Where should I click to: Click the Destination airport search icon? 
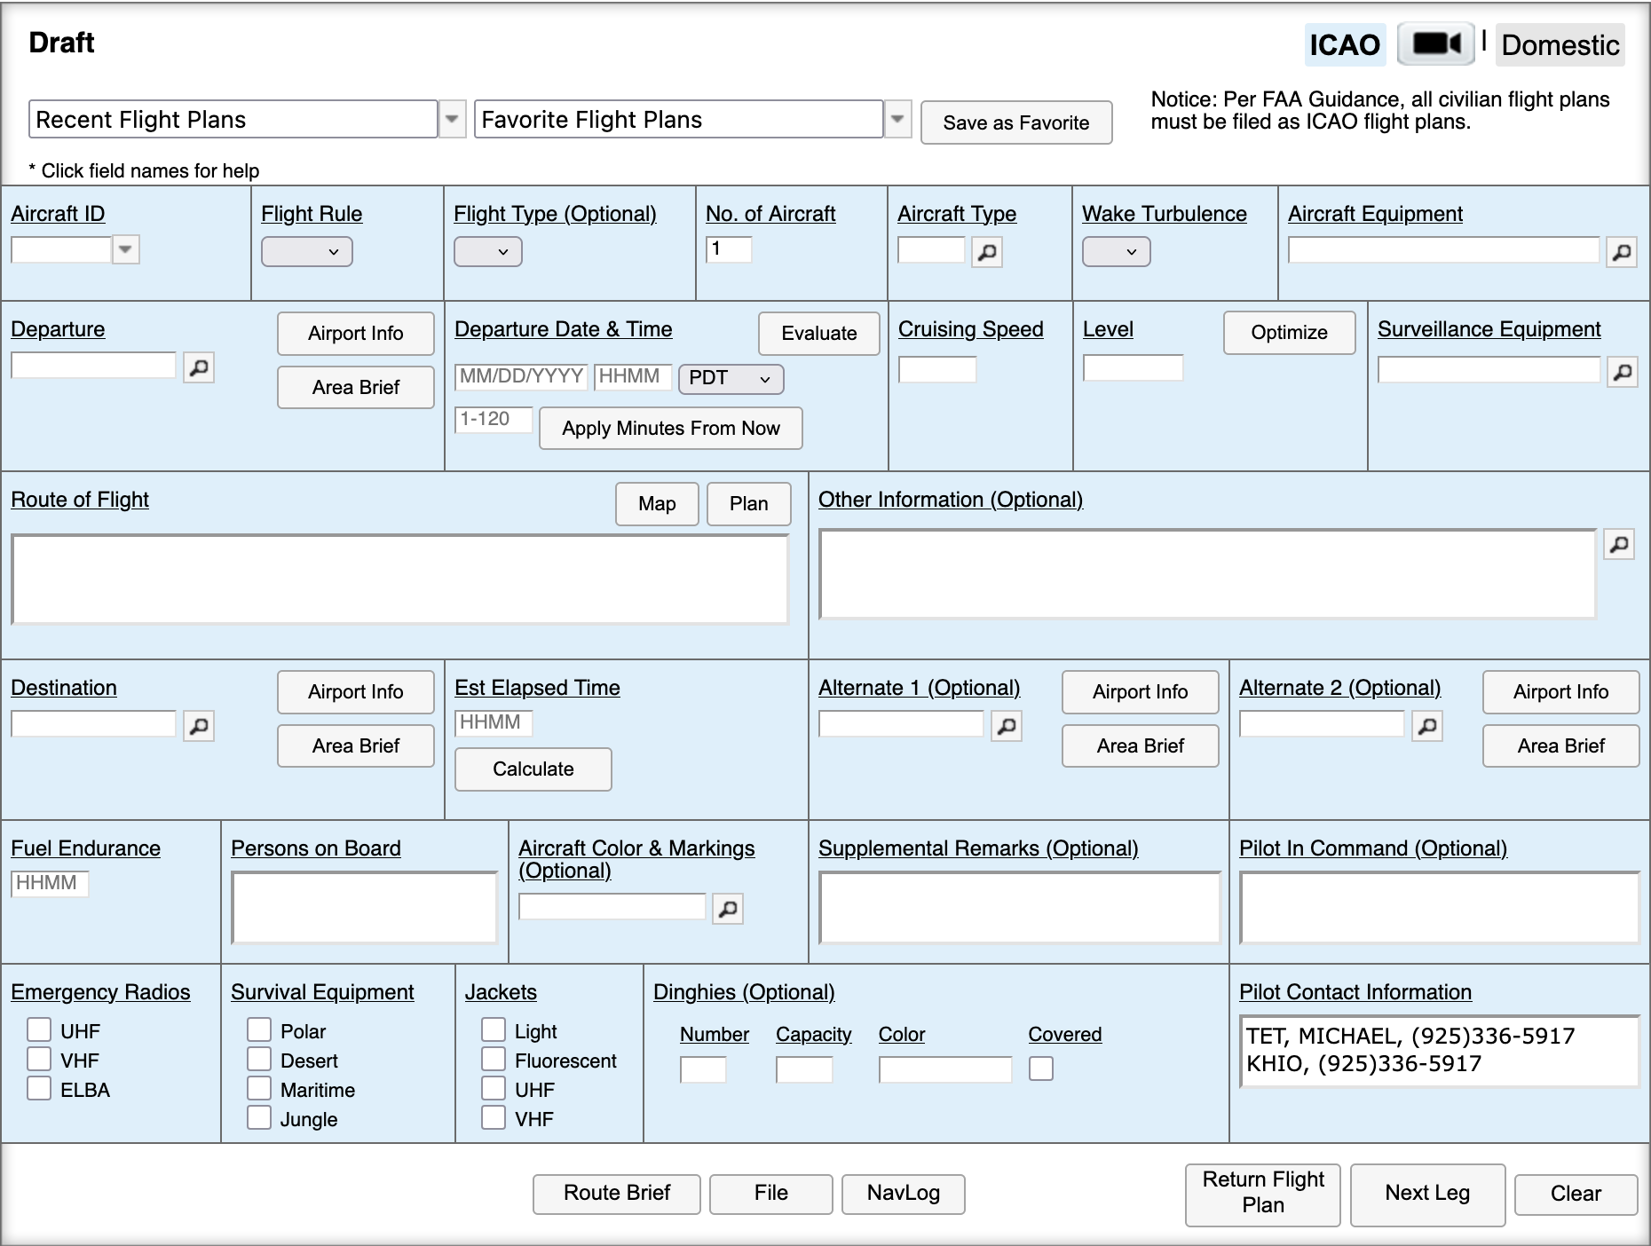(x=199, y=726)
